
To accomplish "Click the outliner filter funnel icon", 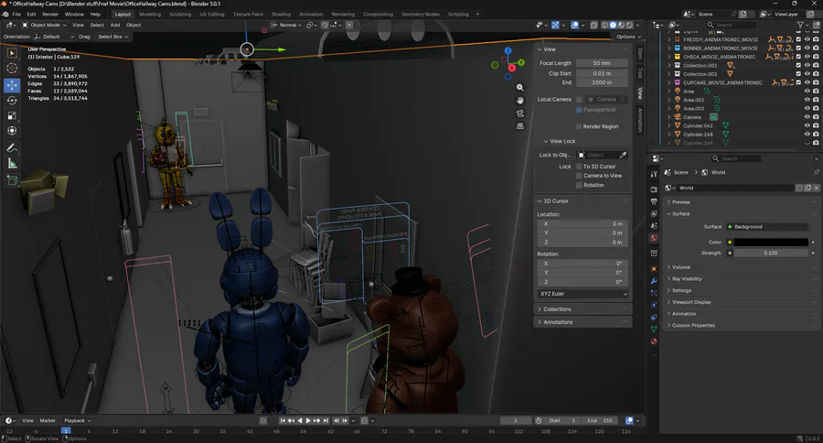I will 800,25.
